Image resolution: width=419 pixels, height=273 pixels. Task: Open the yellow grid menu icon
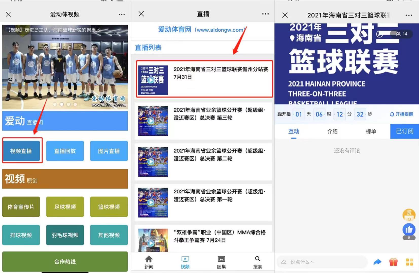(x=409, y=262)
